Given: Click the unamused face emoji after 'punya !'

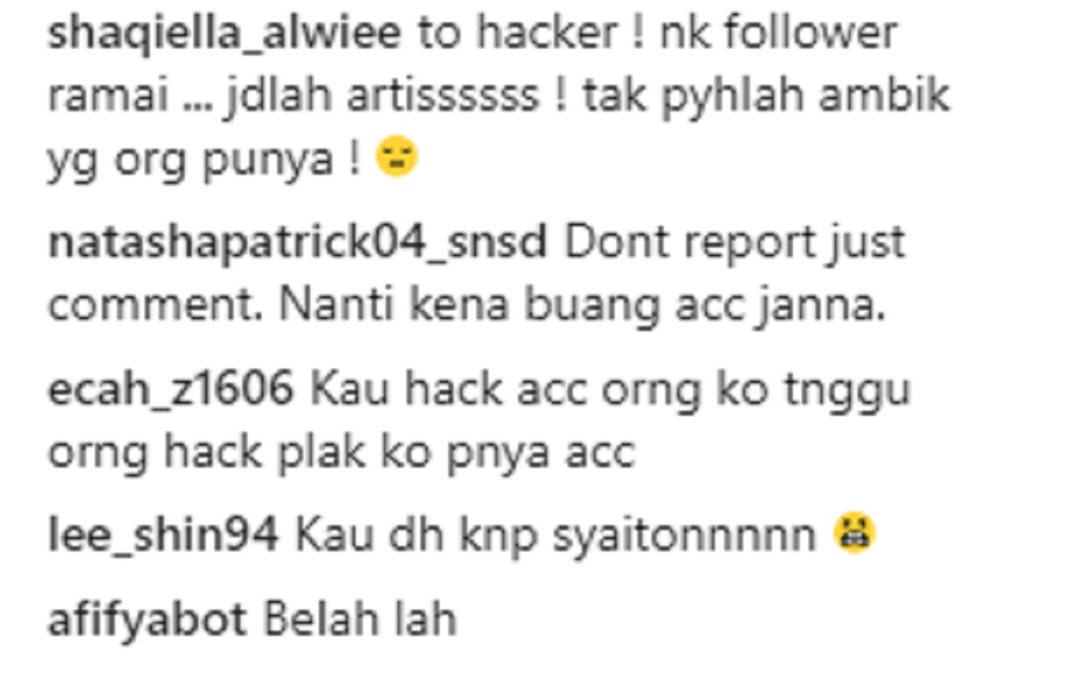Looking at the screenshot, I should (x=397, y=158).
